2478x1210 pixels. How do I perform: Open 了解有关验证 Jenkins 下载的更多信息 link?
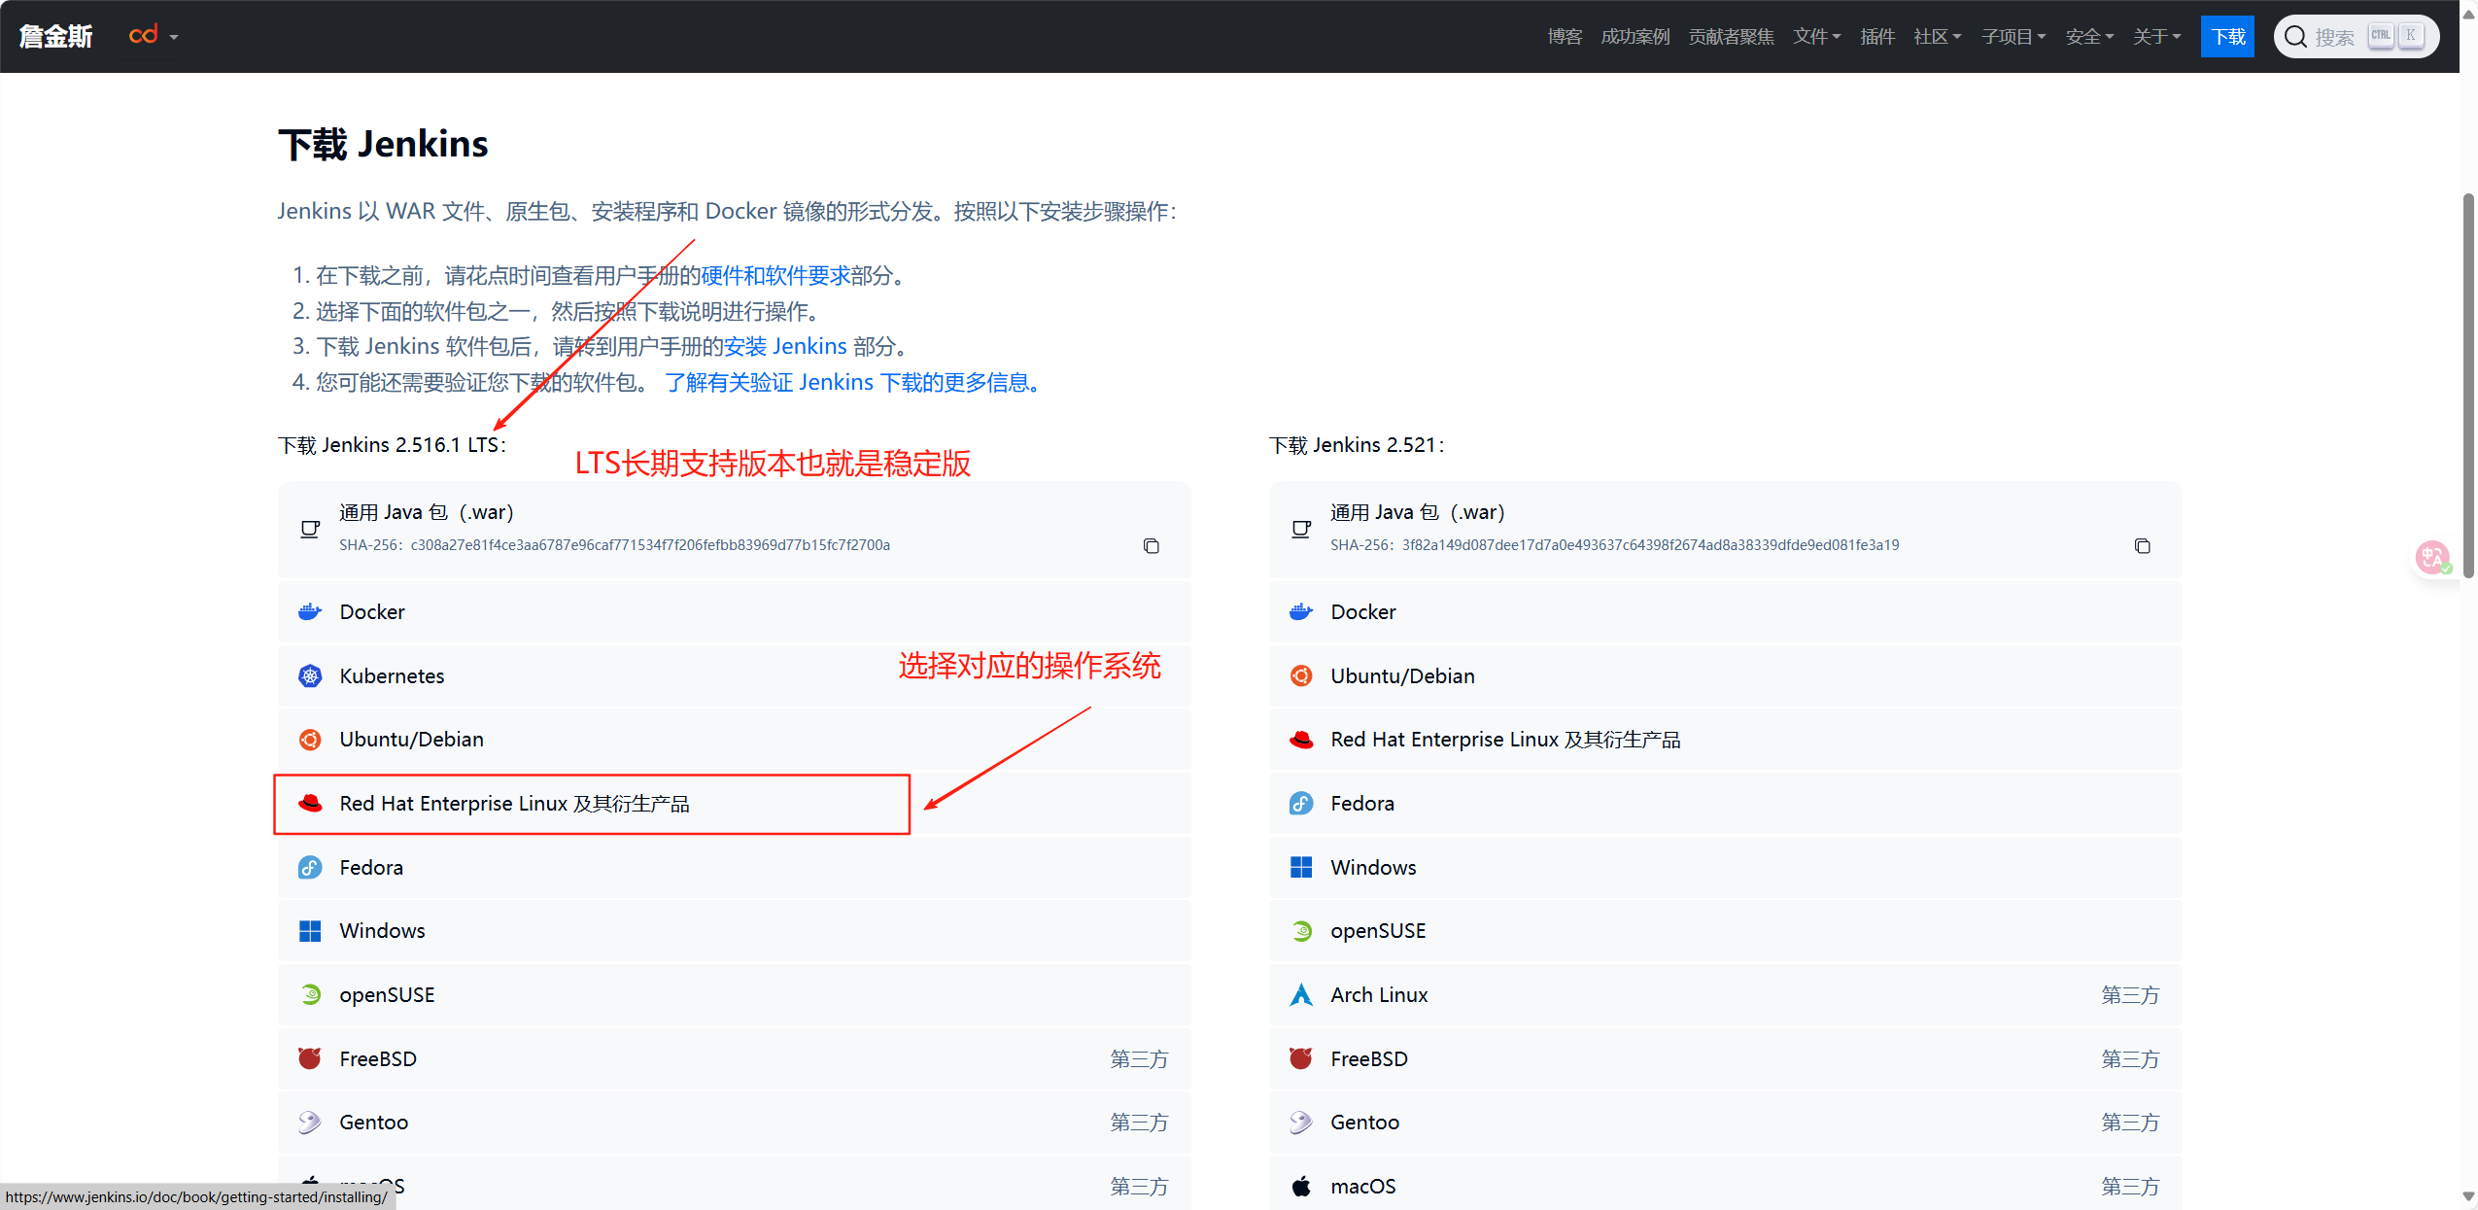(x=852, y=382)
